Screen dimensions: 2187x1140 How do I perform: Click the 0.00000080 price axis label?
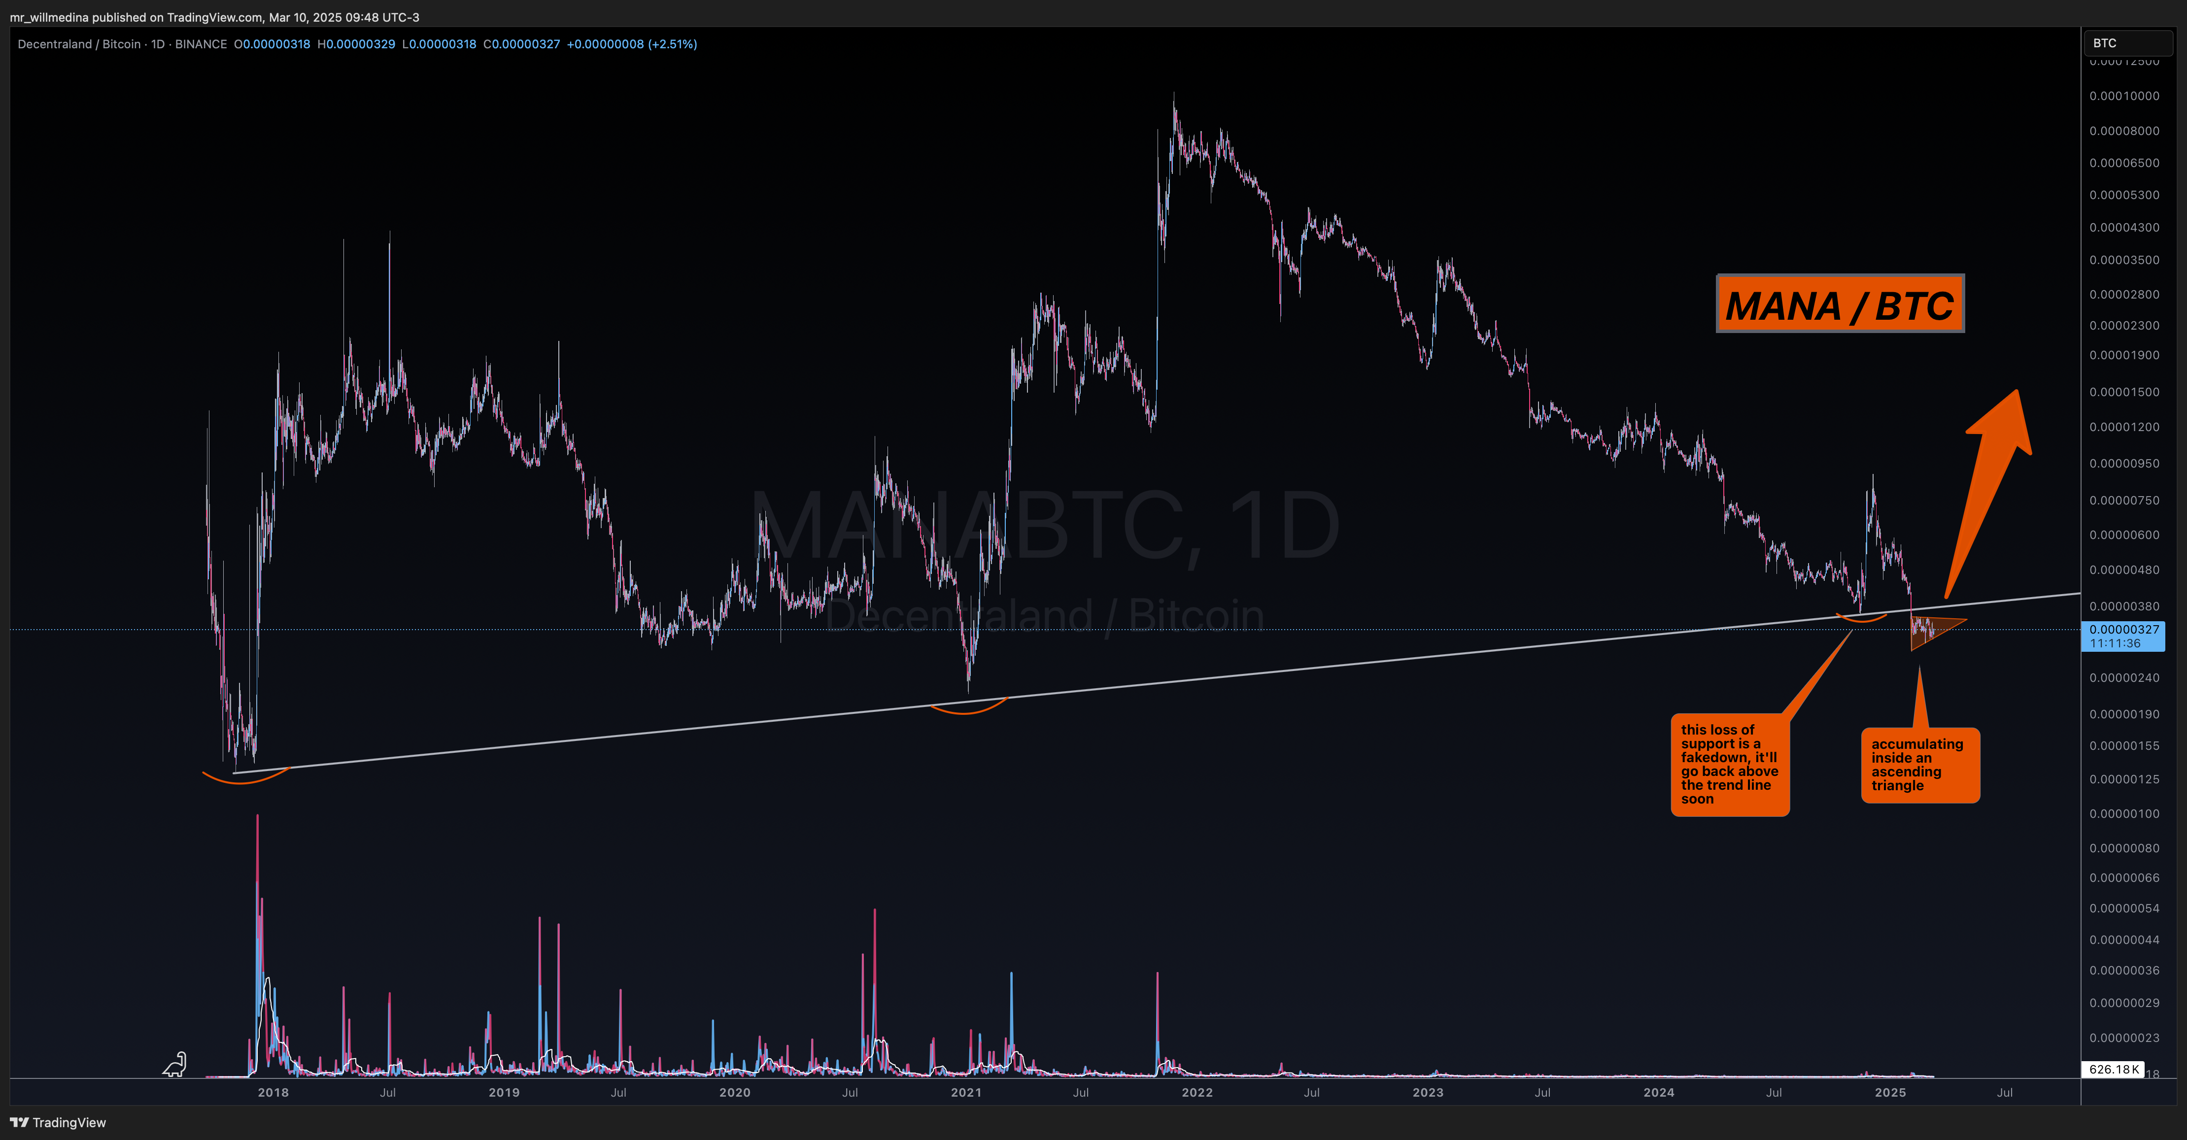2124,848
